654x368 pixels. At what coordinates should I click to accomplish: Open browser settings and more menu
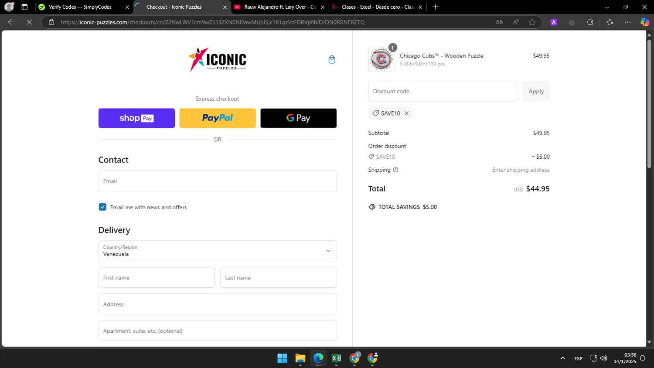[628, 22]
